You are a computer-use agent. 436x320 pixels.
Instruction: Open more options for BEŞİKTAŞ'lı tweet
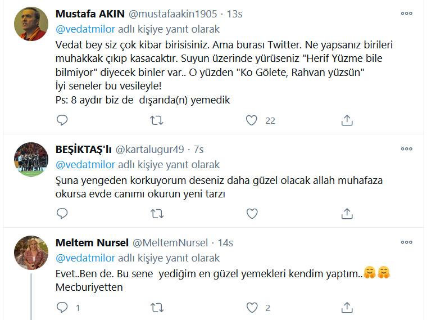click(406, 149)
